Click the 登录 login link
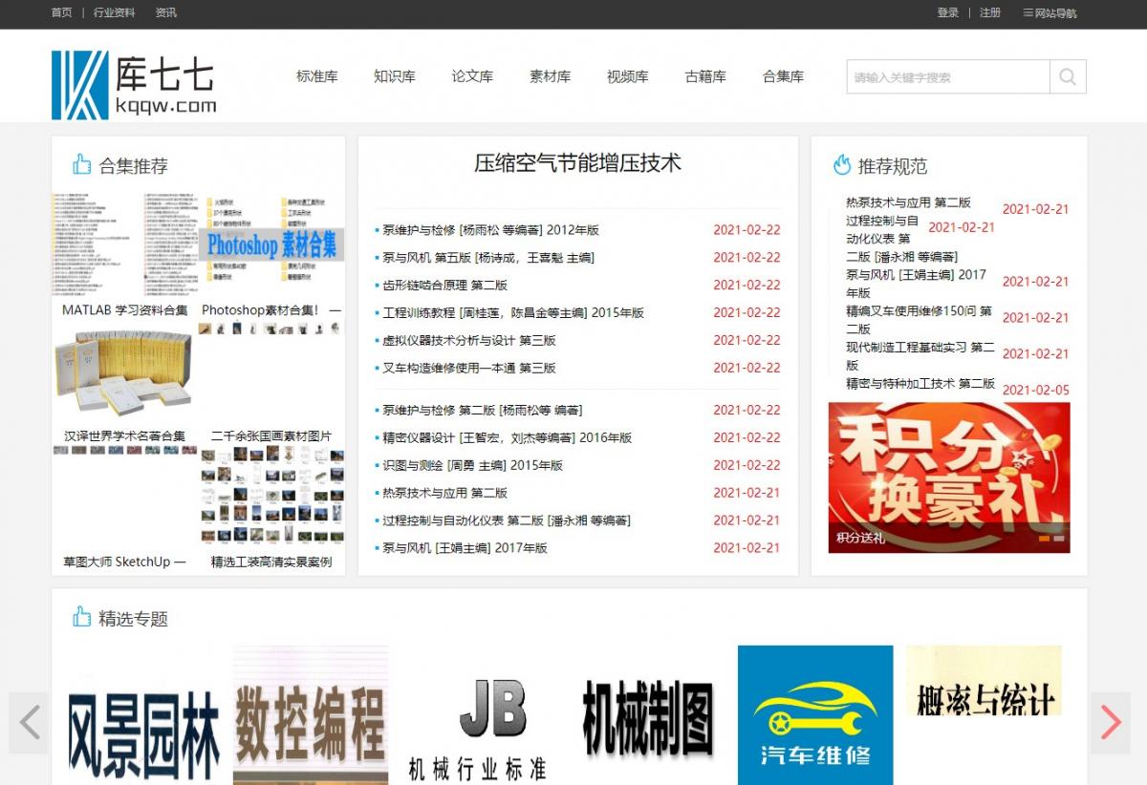The width and height of the screenshot is (1147, 785). pos(947,13)
